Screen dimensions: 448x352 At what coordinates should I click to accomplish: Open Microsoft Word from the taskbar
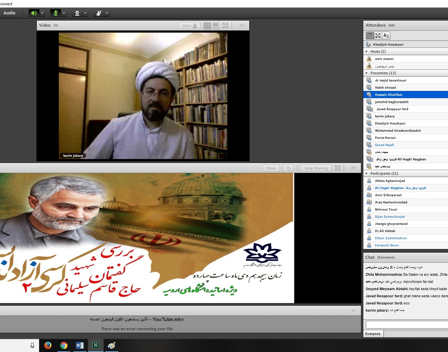point(79,345)
